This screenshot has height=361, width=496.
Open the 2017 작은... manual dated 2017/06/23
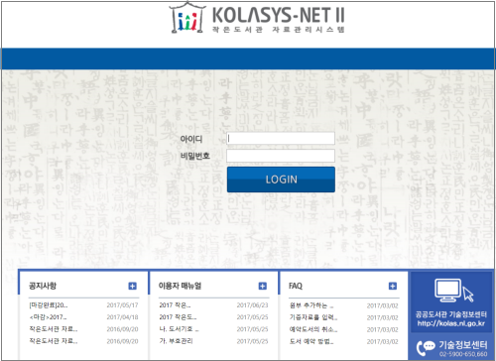pos(175,305)
